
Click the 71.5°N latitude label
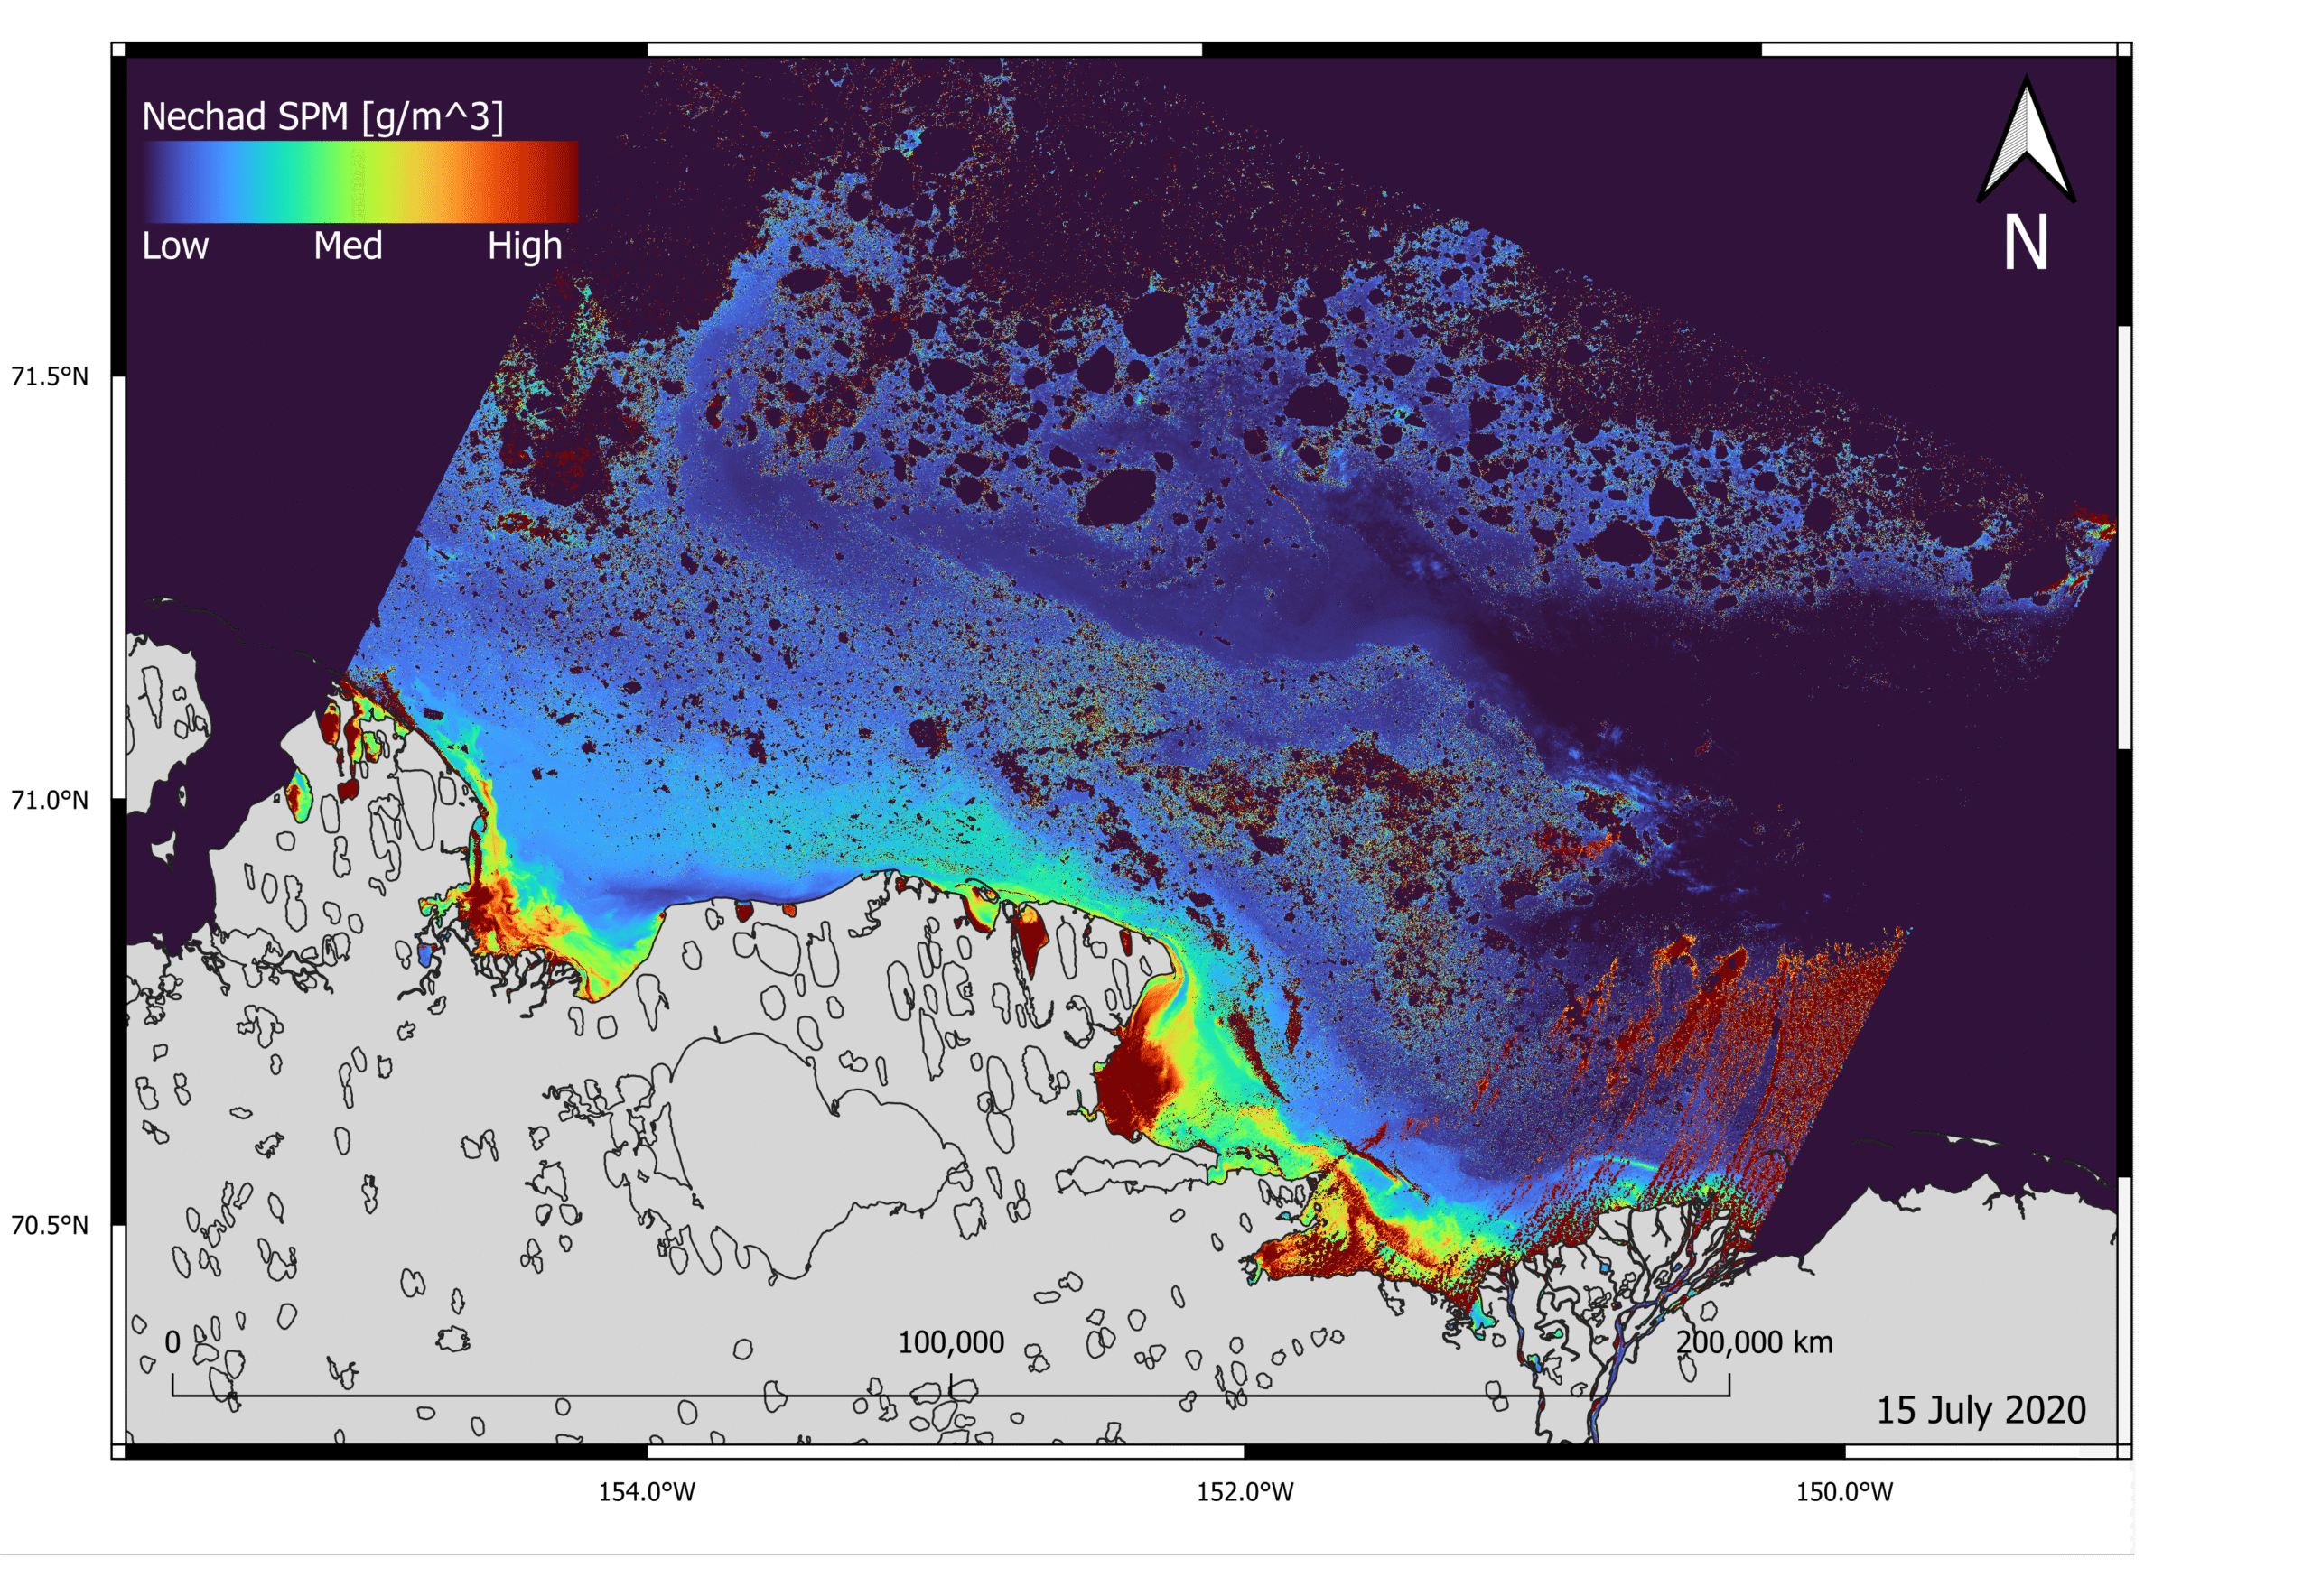(x=50, y=377)
